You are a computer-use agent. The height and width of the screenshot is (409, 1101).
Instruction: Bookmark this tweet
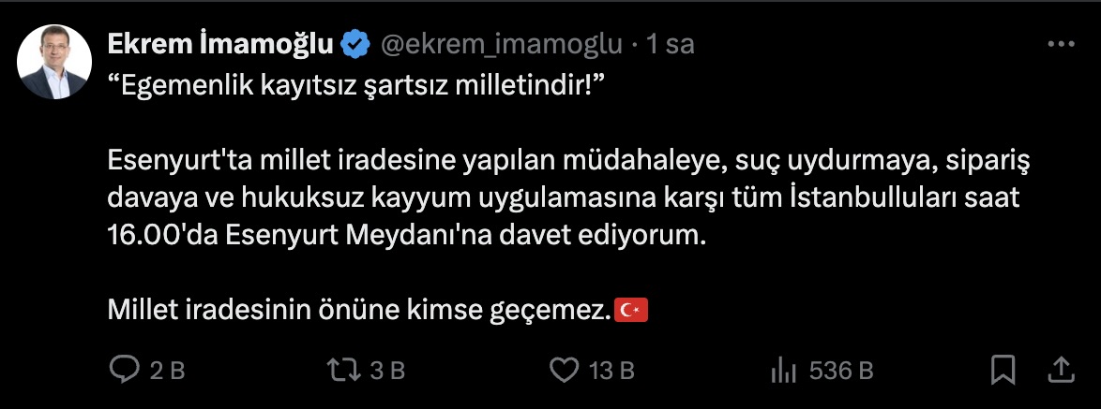pyautogui.click(x=1003, y=370)
